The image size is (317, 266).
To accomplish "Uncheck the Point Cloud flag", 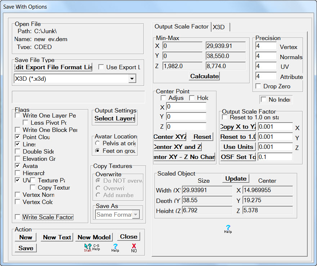I will tap(18, 137).
